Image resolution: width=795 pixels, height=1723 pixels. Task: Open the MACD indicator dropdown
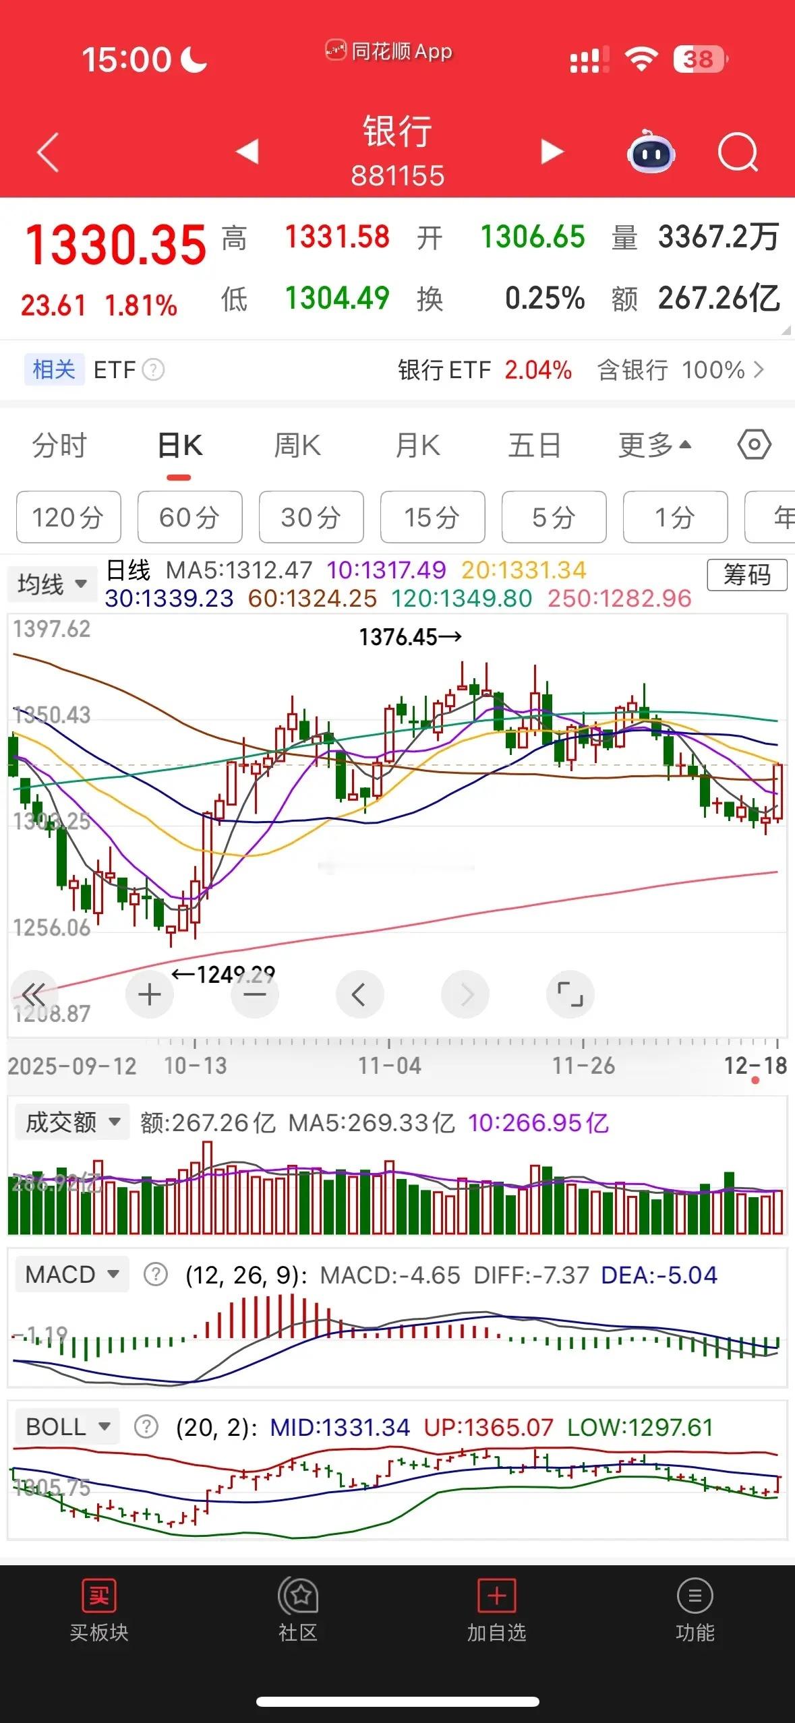[x=72, y=1275]
